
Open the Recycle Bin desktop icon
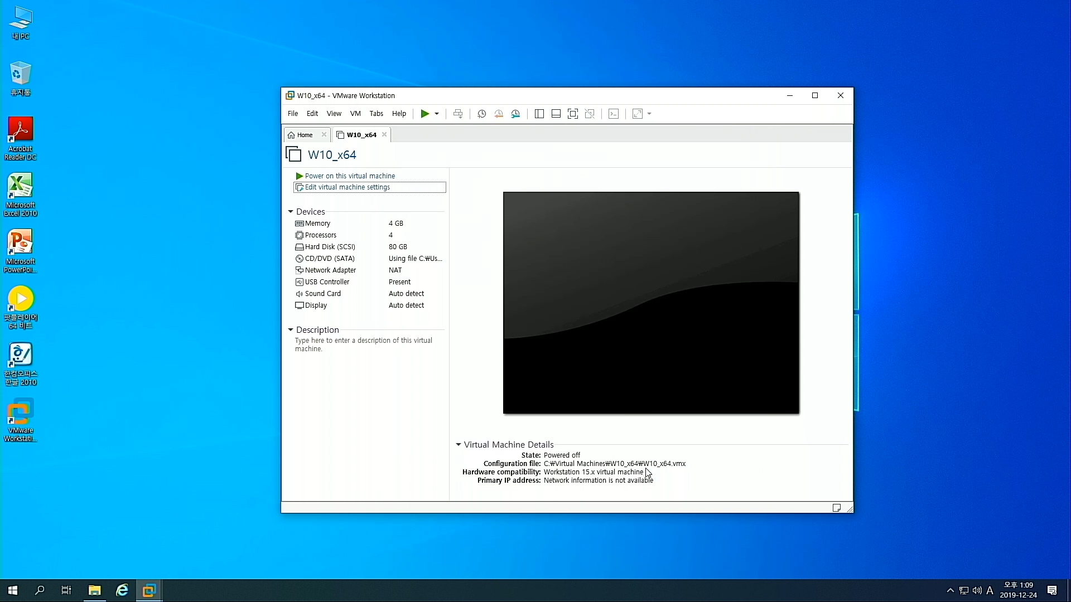tap(21, 79)
